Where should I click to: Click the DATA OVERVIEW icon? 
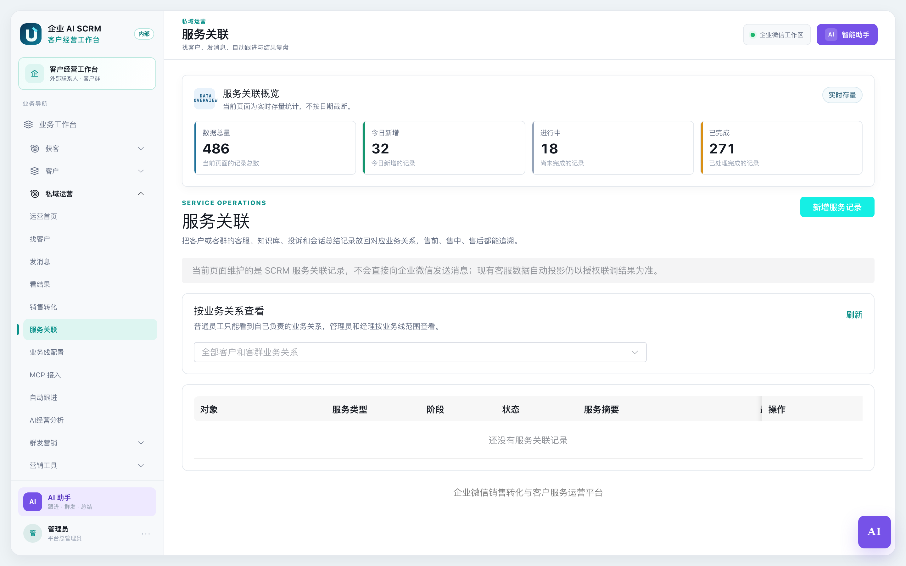click(204, 98)
